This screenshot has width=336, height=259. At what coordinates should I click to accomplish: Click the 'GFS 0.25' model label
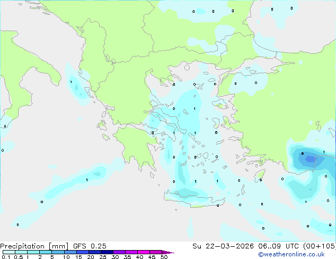[x=90, y=246]
